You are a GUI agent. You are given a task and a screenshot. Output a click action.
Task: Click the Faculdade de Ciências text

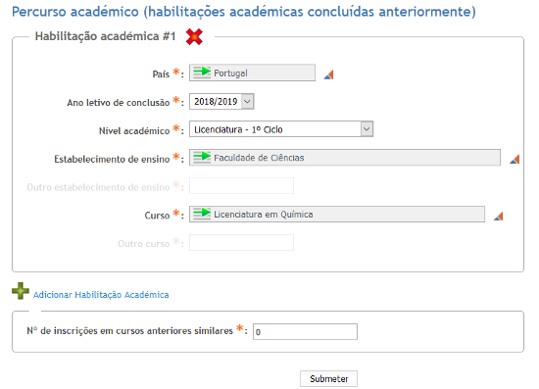tap(259, 158)
